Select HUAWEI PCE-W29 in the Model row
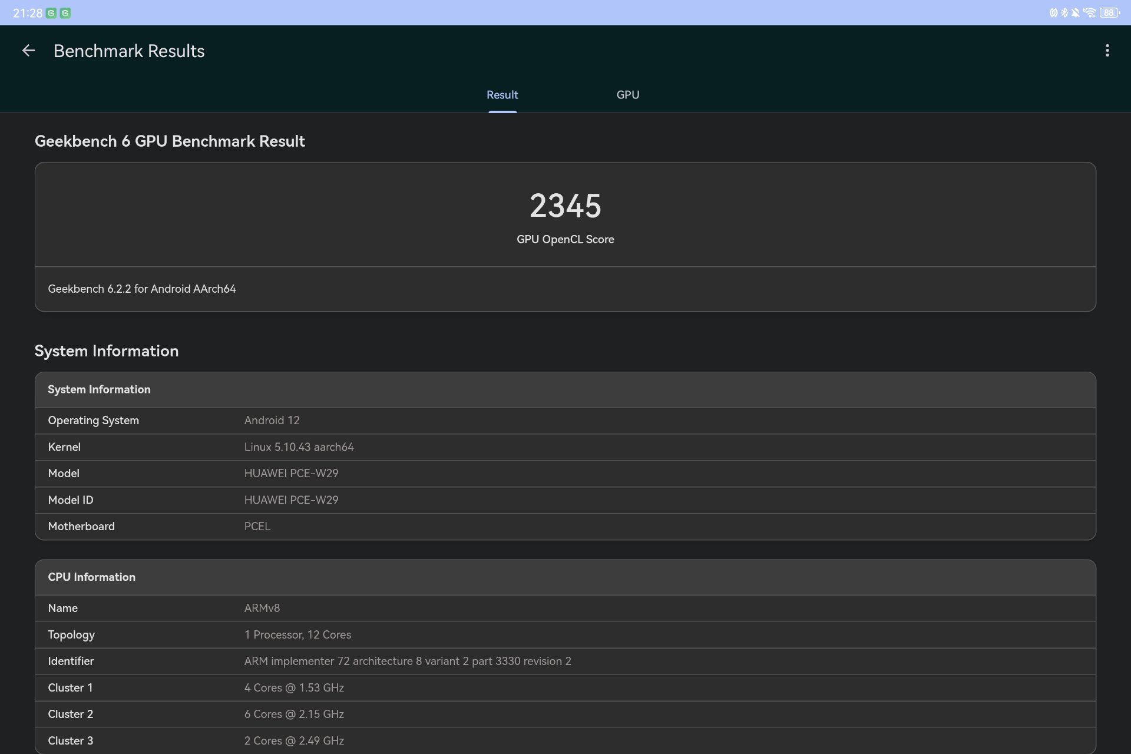The image size is (1131, 754). click(x=292, y=474)
